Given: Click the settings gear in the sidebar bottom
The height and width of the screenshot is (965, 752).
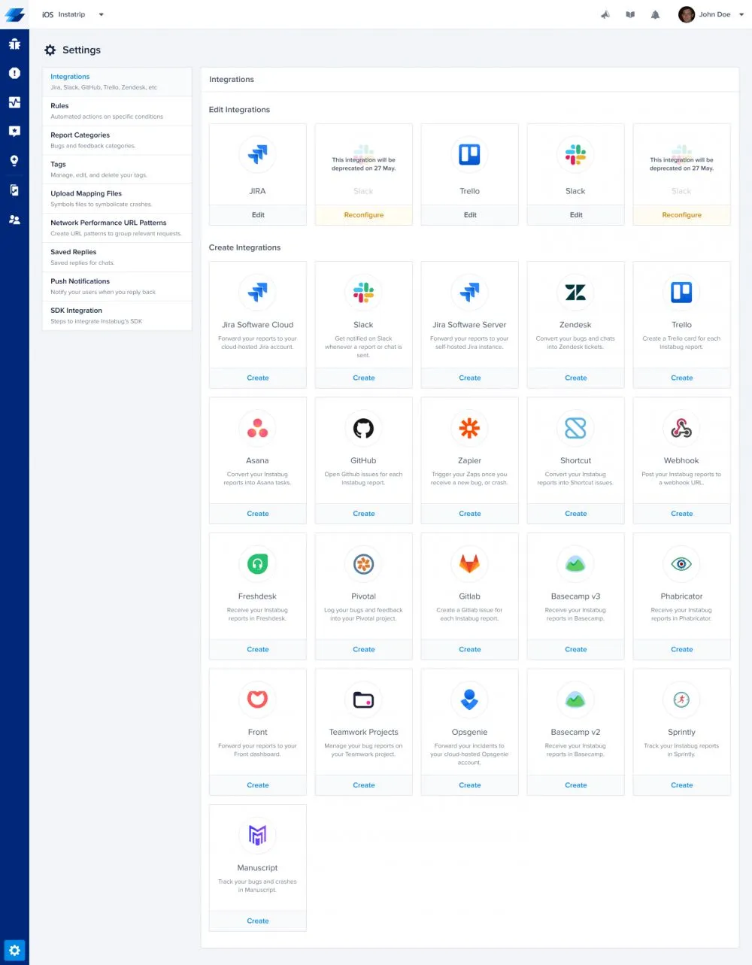Looking at the screenshot, I should point(14,950).
